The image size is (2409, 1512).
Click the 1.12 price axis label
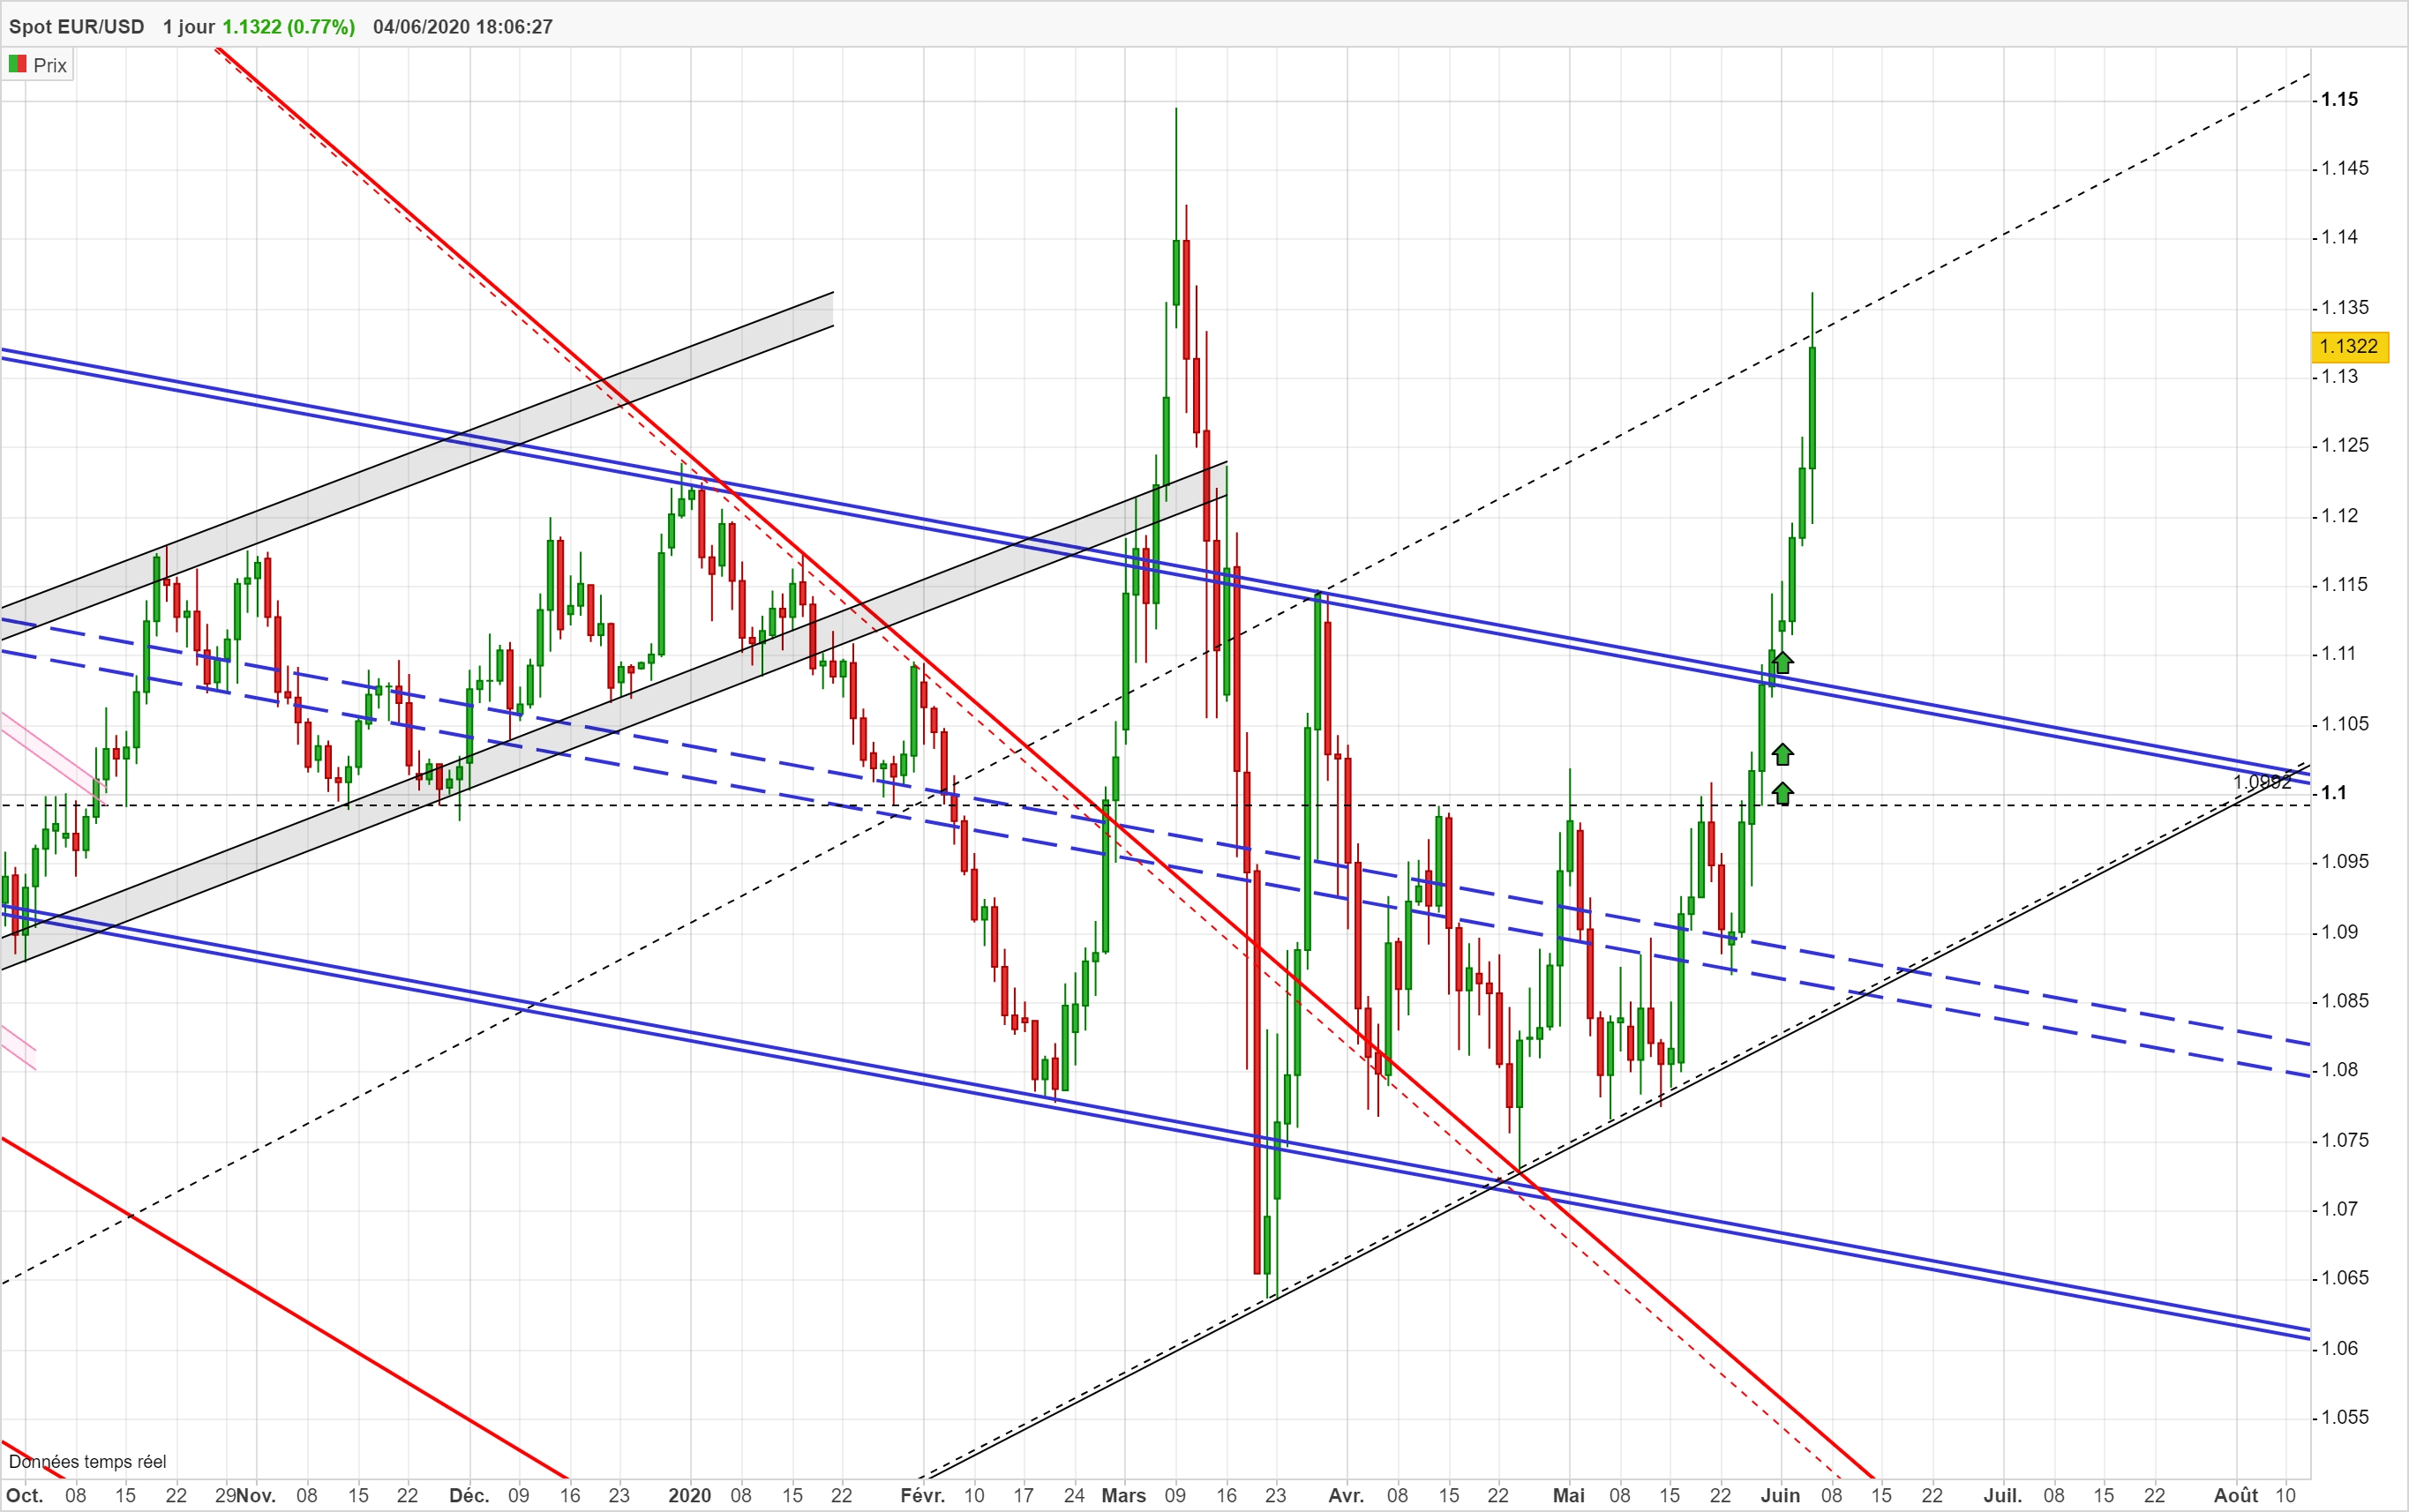[x=2339, y=515]
